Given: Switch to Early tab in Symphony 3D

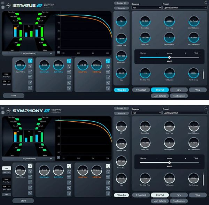Looking at the screenshot, I should coord(179,195).
